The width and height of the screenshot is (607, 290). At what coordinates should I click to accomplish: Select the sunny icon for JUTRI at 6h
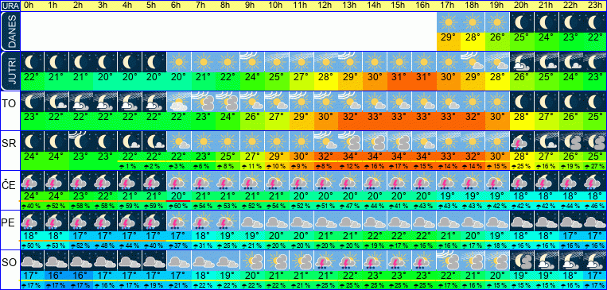point(179,62)
